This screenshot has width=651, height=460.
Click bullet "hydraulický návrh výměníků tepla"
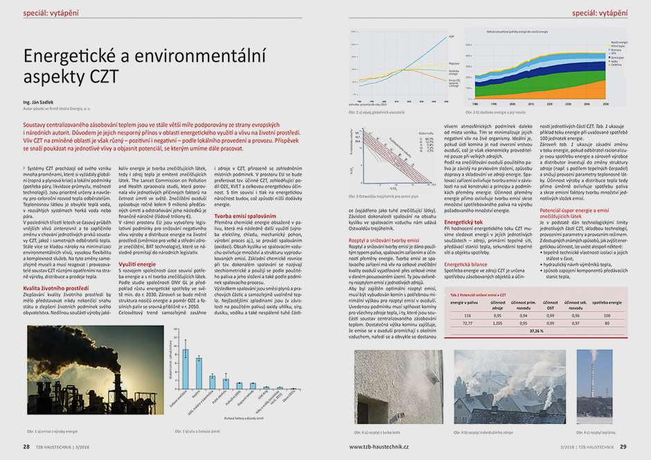click(x=577, y=264)
